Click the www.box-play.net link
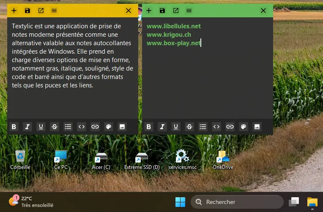323x212 pixels. [x=174, y=43]
